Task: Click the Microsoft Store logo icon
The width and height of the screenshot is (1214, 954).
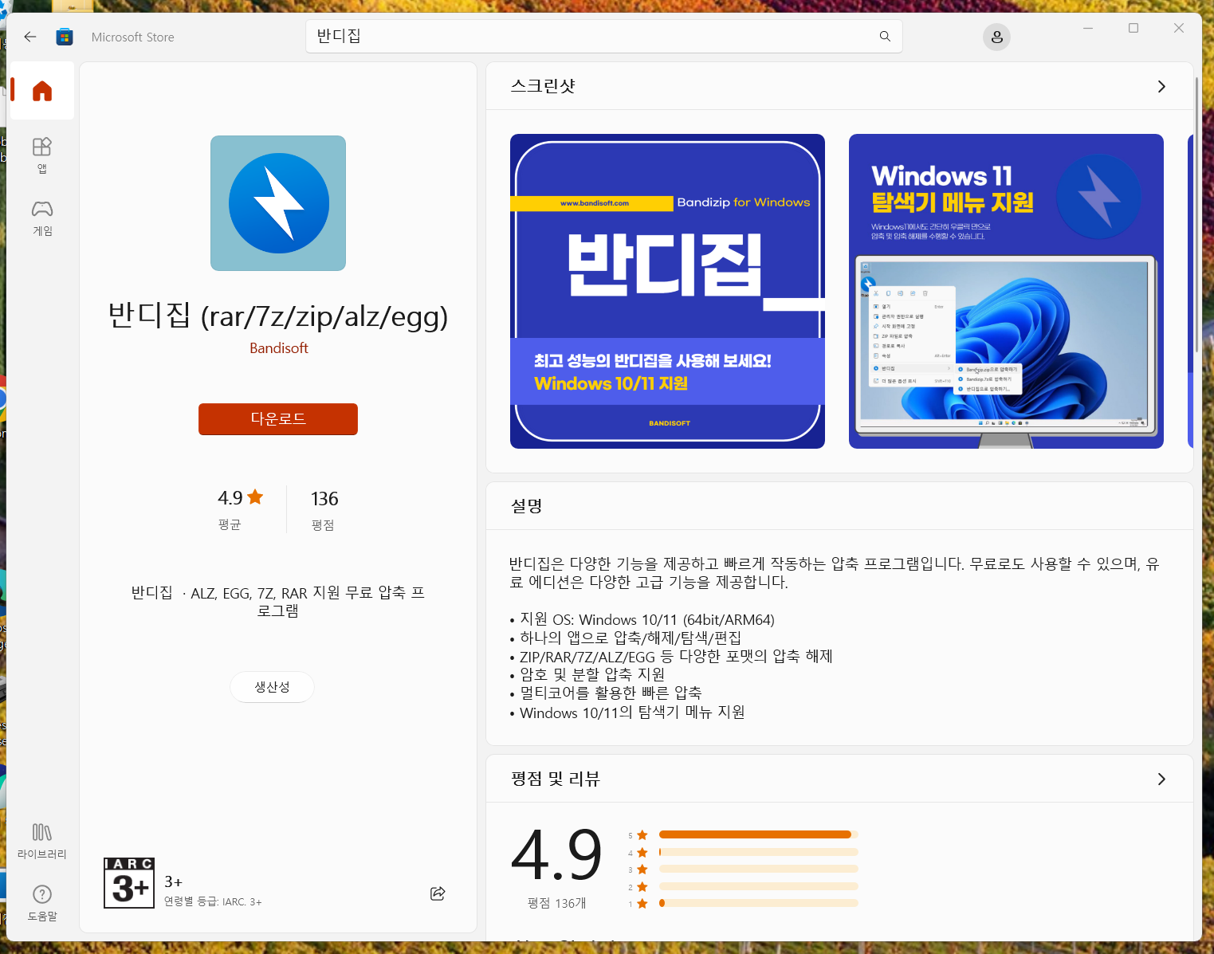Action: click(x=65, y=37)
